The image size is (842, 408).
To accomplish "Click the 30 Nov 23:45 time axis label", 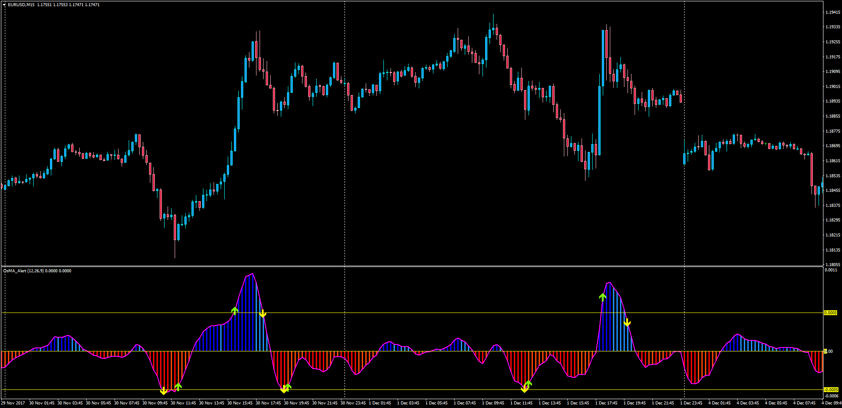I will [353, 403].
